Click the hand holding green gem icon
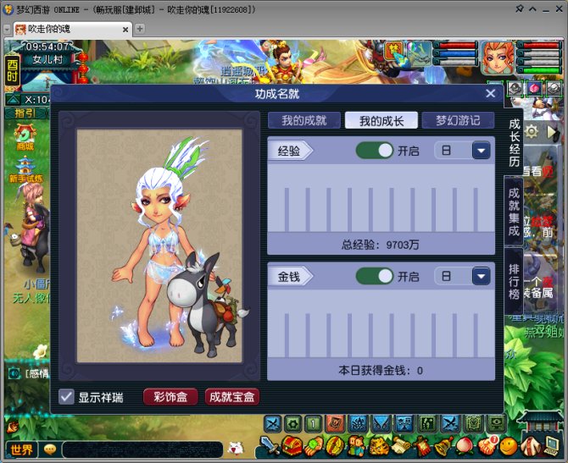 coord(314,446)
